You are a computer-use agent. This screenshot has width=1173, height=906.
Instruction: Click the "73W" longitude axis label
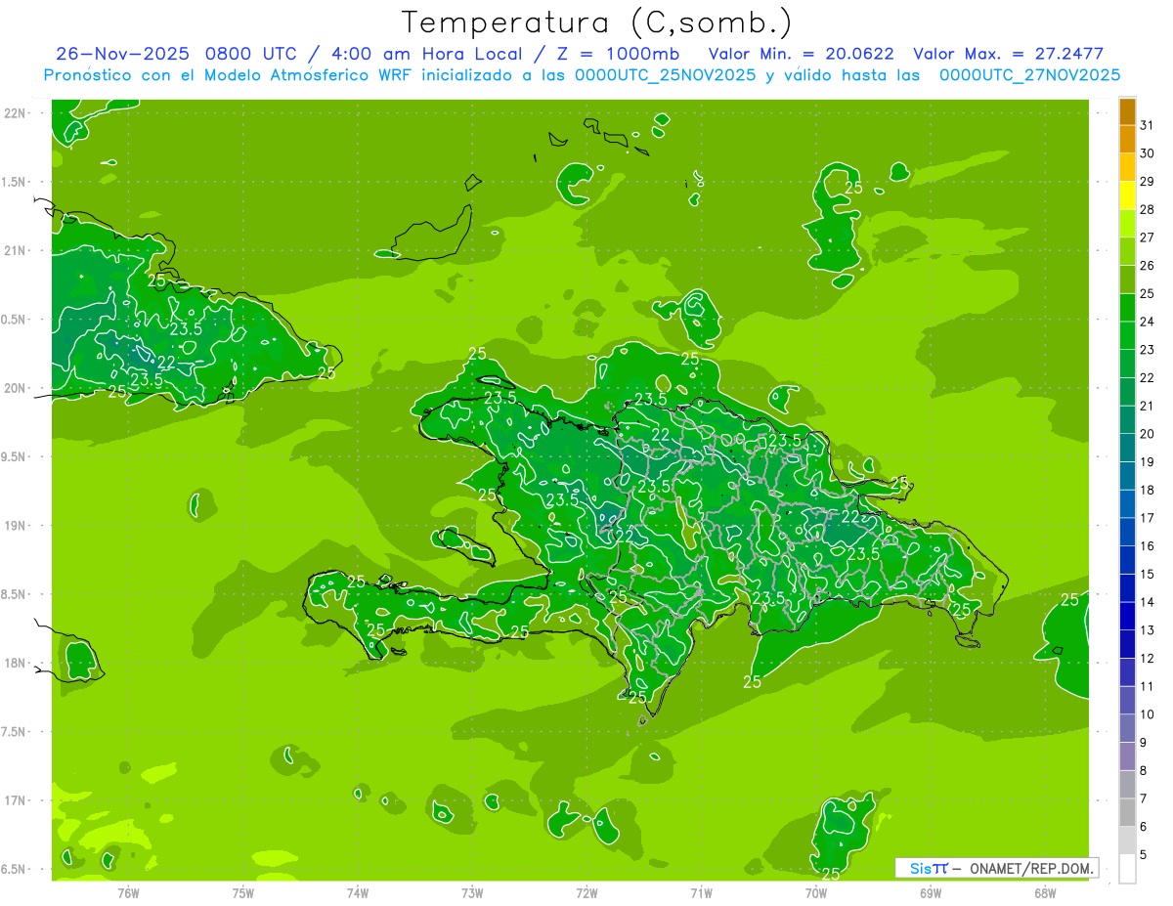472,892
